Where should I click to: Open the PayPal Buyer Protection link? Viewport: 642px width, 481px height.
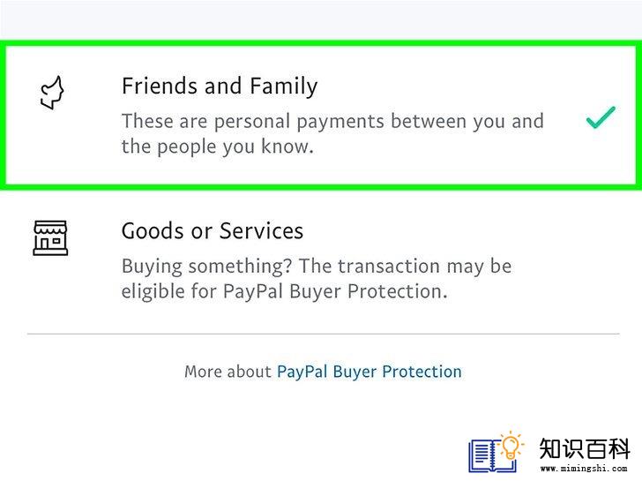[x=370, y=372]
